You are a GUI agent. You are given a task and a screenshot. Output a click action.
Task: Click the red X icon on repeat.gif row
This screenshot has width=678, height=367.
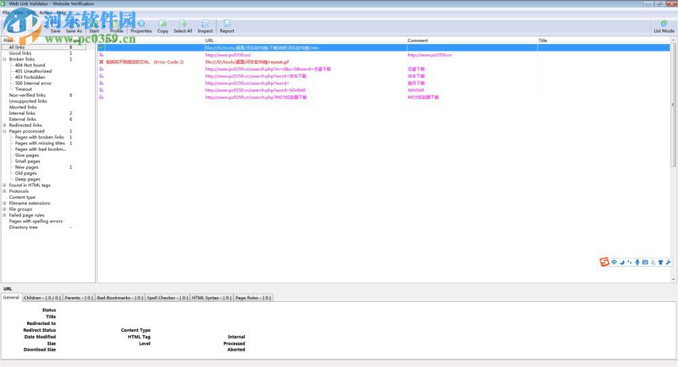[x=101, y=62]
